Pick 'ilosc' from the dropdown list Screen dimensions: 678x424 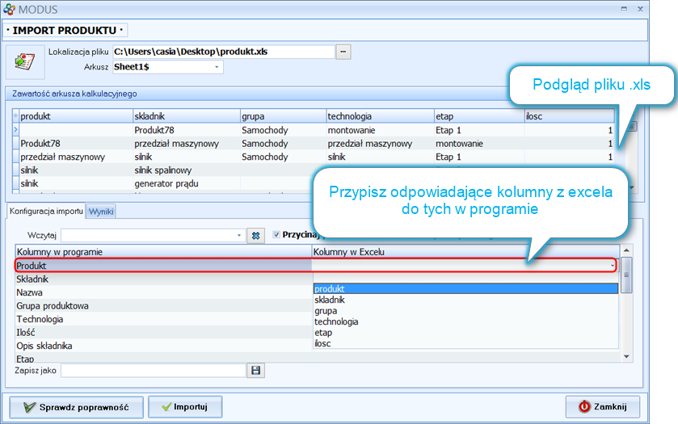pyautogui.click(x=465, y=343)
